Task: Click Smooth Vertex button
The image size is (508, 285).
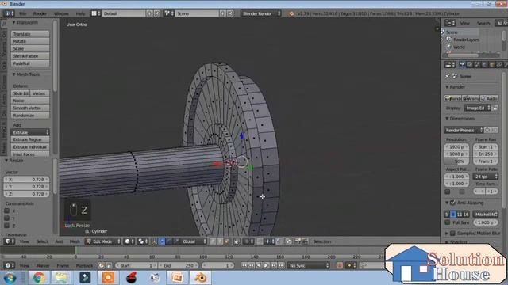Action: pos(30,108)
